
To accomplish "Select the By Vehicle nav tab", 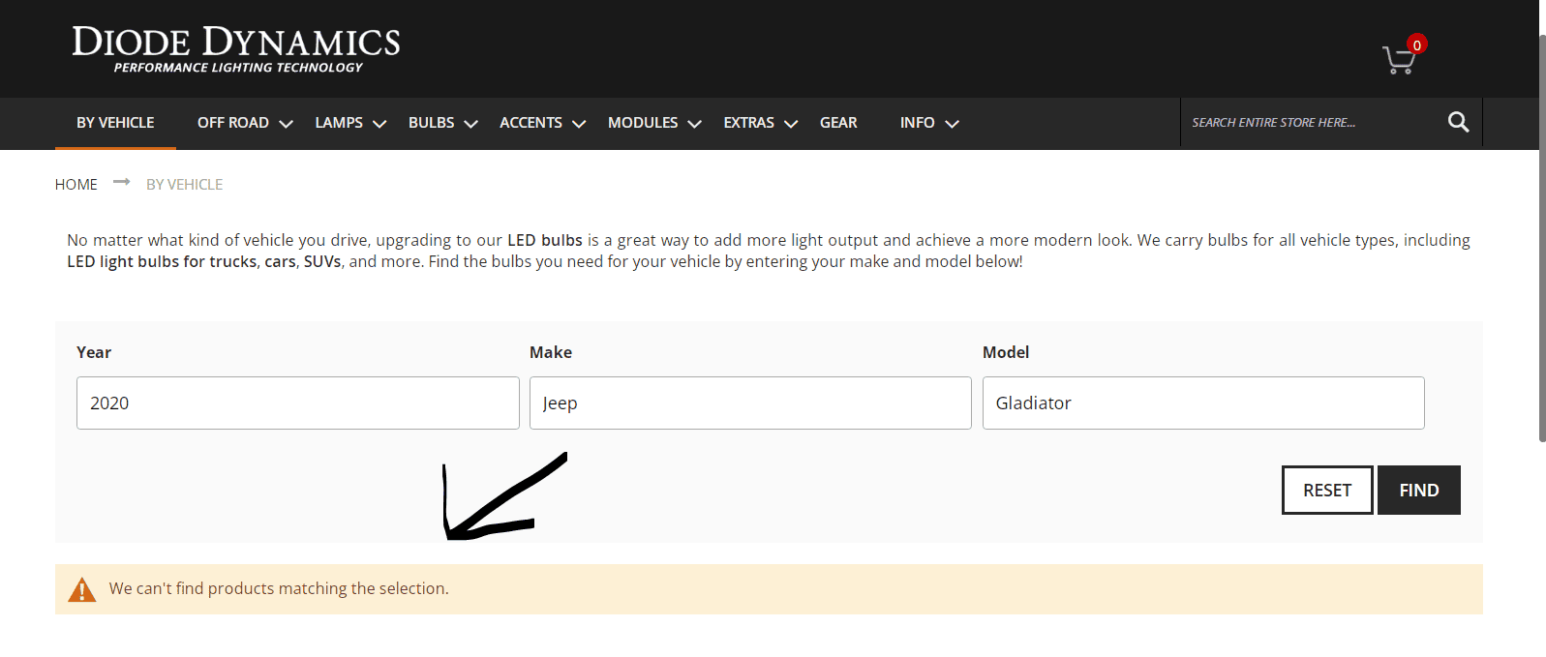I will 115,123.
